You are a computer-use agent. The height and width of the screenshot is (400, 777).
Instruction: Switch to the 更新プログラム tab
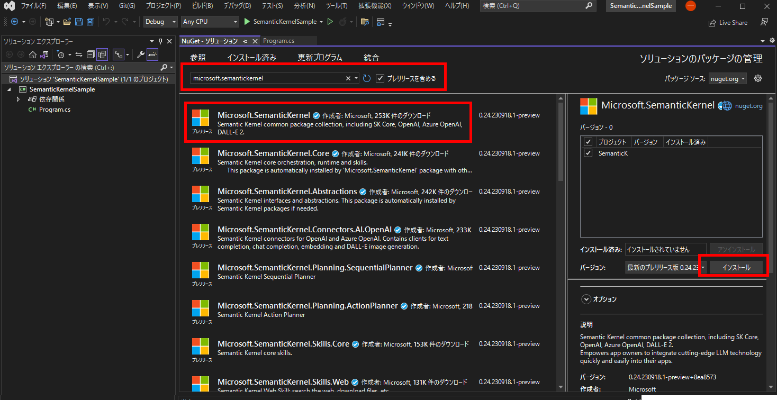320,57
